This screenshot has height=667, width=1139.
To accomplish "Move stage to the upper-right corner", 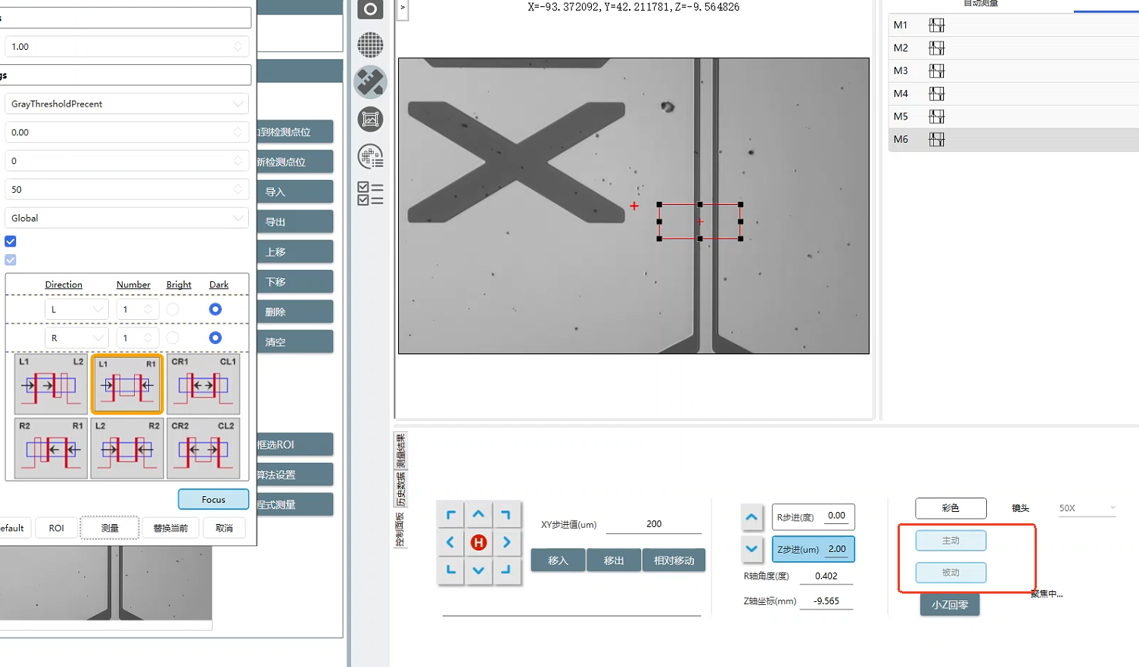I will click(x=506, y=515).
